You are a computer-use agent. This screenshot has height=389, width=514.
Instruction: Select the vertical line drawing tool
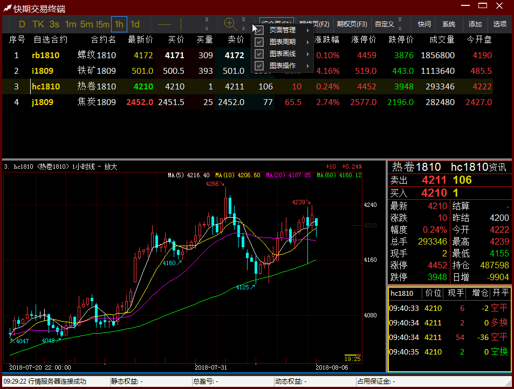click(181, 24)
